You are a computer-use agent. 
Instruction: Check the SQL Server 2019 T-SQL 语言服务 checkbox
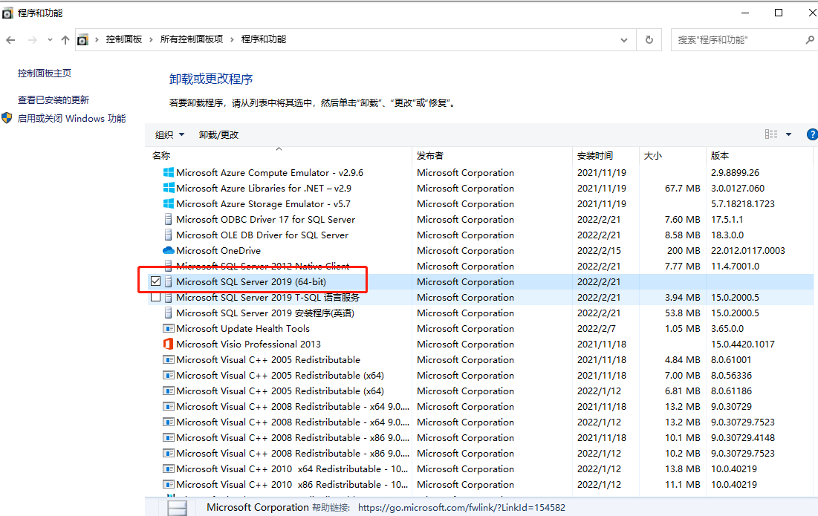click(x=155, y=297)
